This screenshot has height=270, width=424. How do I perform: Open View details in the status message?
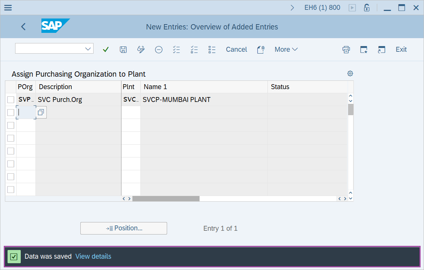93,256
